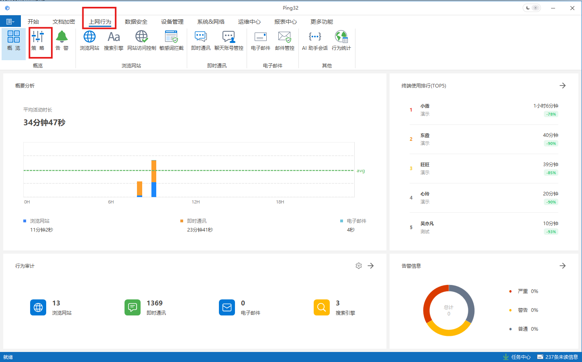Expand the 告警信息 panel arrow
The height and width of the screenshot is (362, 582).
point(562,266)
